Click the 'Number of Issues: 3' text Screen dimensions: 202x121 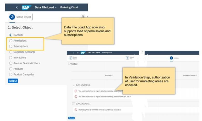[x=190, y=75]
